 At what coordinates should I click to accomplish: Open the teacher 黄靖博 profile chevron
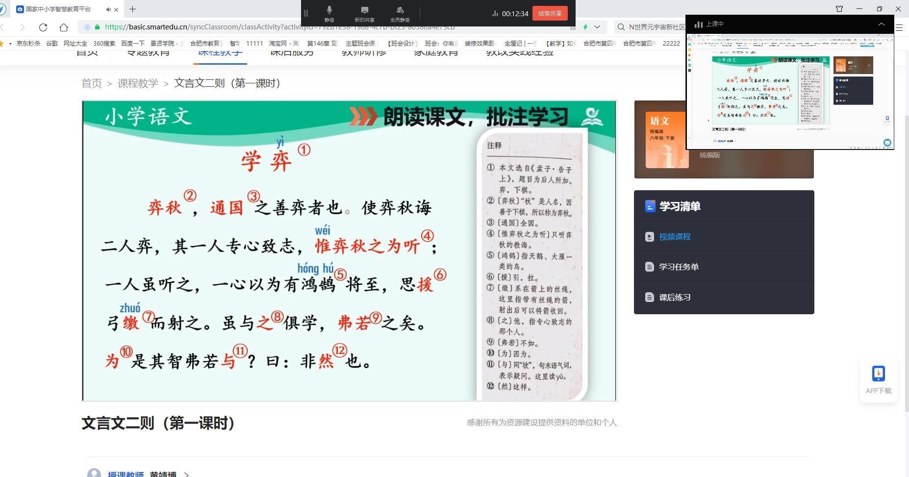pyautogui.click(x=186, y=475)
